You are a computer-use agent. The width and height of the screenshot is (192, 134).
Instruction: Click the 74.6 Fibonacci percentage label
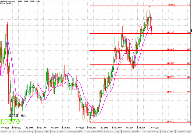tap(189, 92)
